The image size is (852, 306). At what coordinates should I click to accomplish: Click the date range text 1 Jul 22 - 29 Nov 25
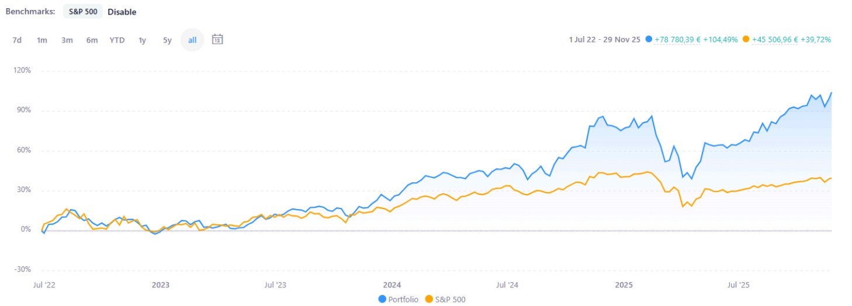tap(604, 40)
